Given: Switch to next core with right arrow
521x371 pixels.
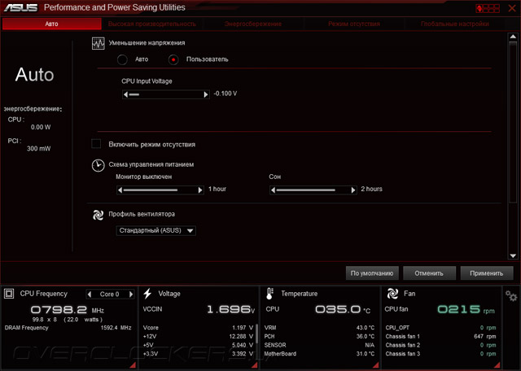Looking at the screenshot, I should pyautogui.click(x=131, y=294).
